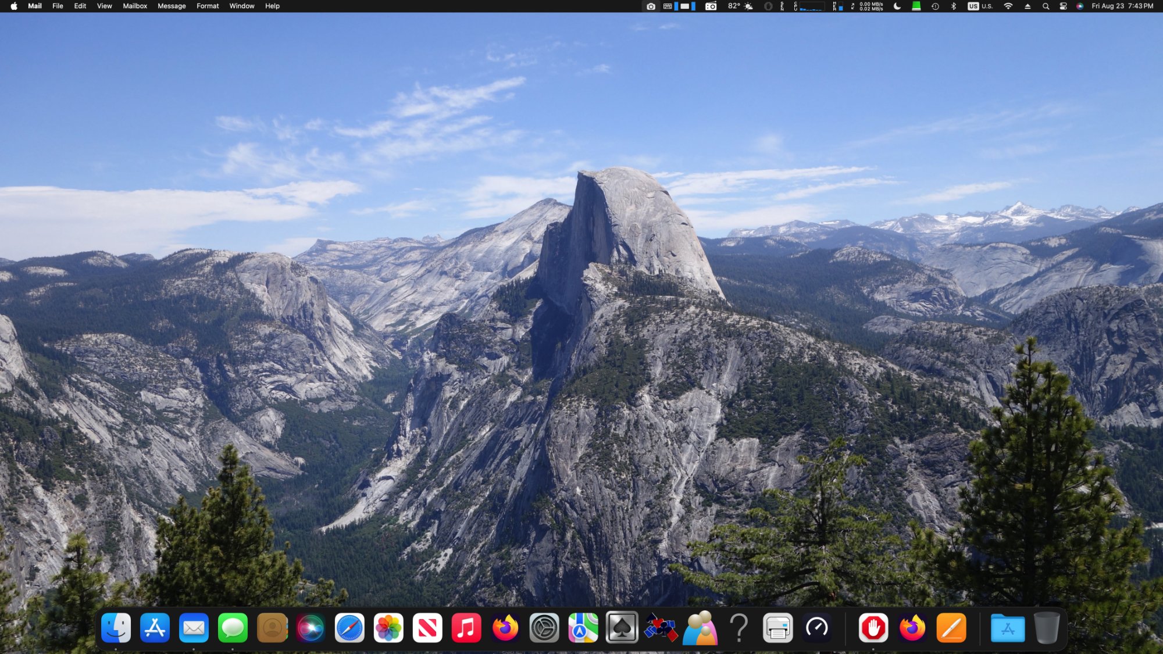Open Control Center toggles in menu bar
The width and height of the screenshot is (1163, 654).
(x=1063, y=6)
